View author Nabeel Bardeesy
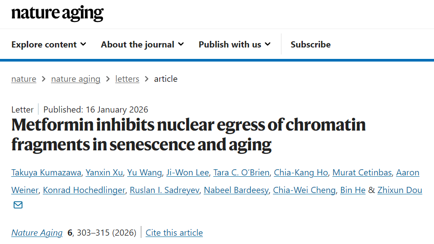Viewport: 434px width, 244px height. click(236, 190)
